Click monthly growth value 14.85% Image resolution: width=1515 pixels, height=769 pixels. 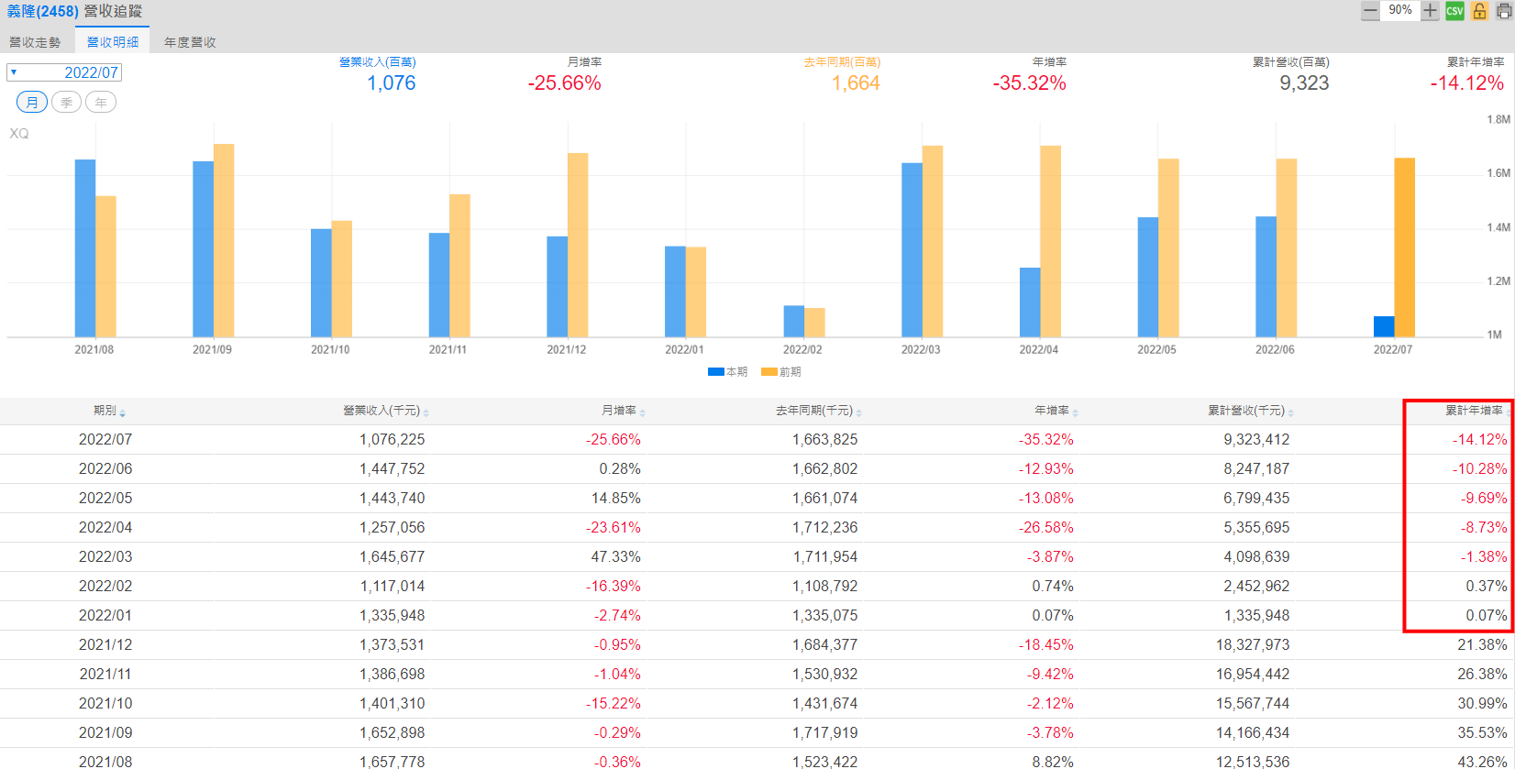(x=617, y=498)
